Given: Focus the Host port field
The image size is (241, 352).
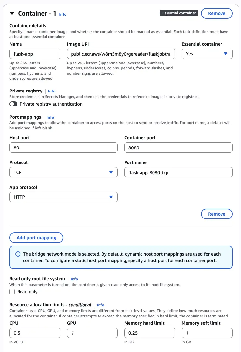Looking at the screenshot, I should (x=63, y=148).
